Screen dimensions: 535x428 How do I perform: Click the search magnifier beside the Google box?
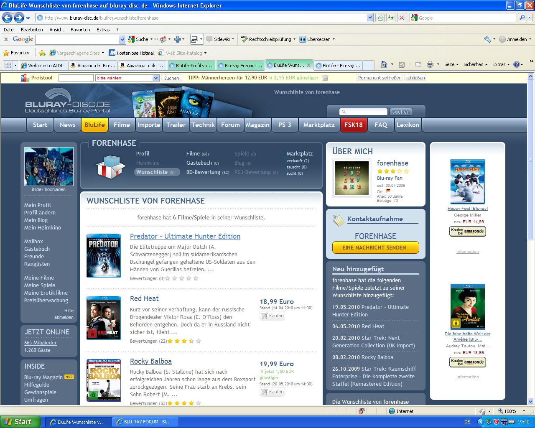tap(522, 18)
